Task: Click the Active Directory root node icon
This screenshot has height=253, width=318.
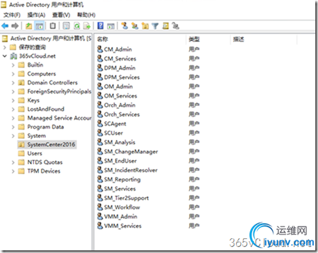Action: point(5,39)
